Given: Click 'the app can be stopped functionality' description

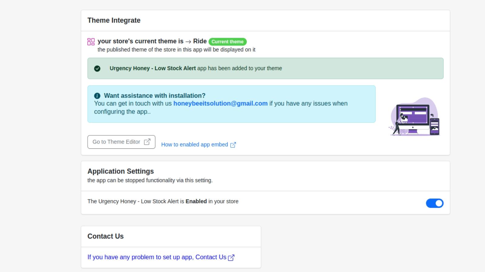Looking at the screenshot, I should (150, 180).
